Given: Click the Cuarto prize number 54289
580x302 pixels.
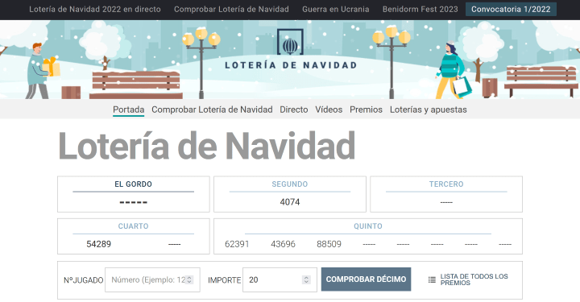Looking at the screenshot, I should coord(99,244).
